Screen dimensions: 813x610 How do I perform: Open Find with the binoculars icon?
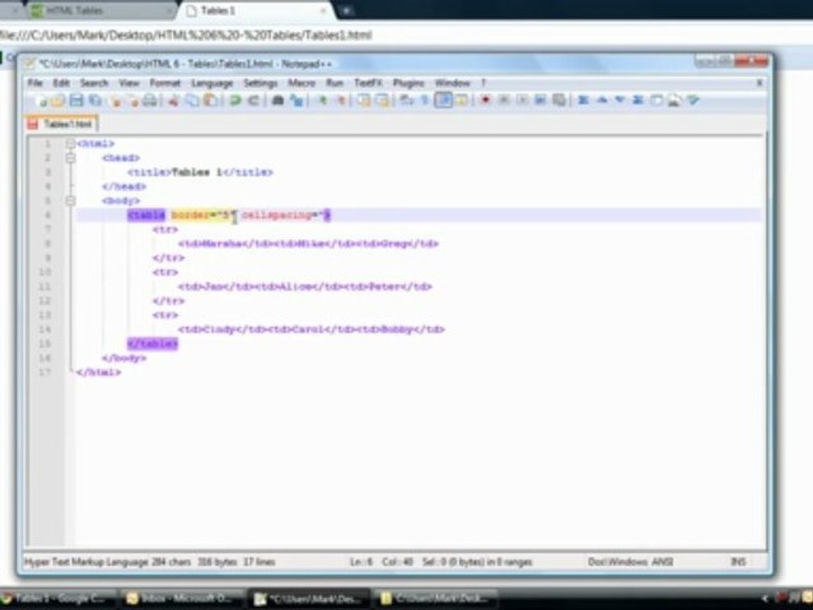[278, 100]
